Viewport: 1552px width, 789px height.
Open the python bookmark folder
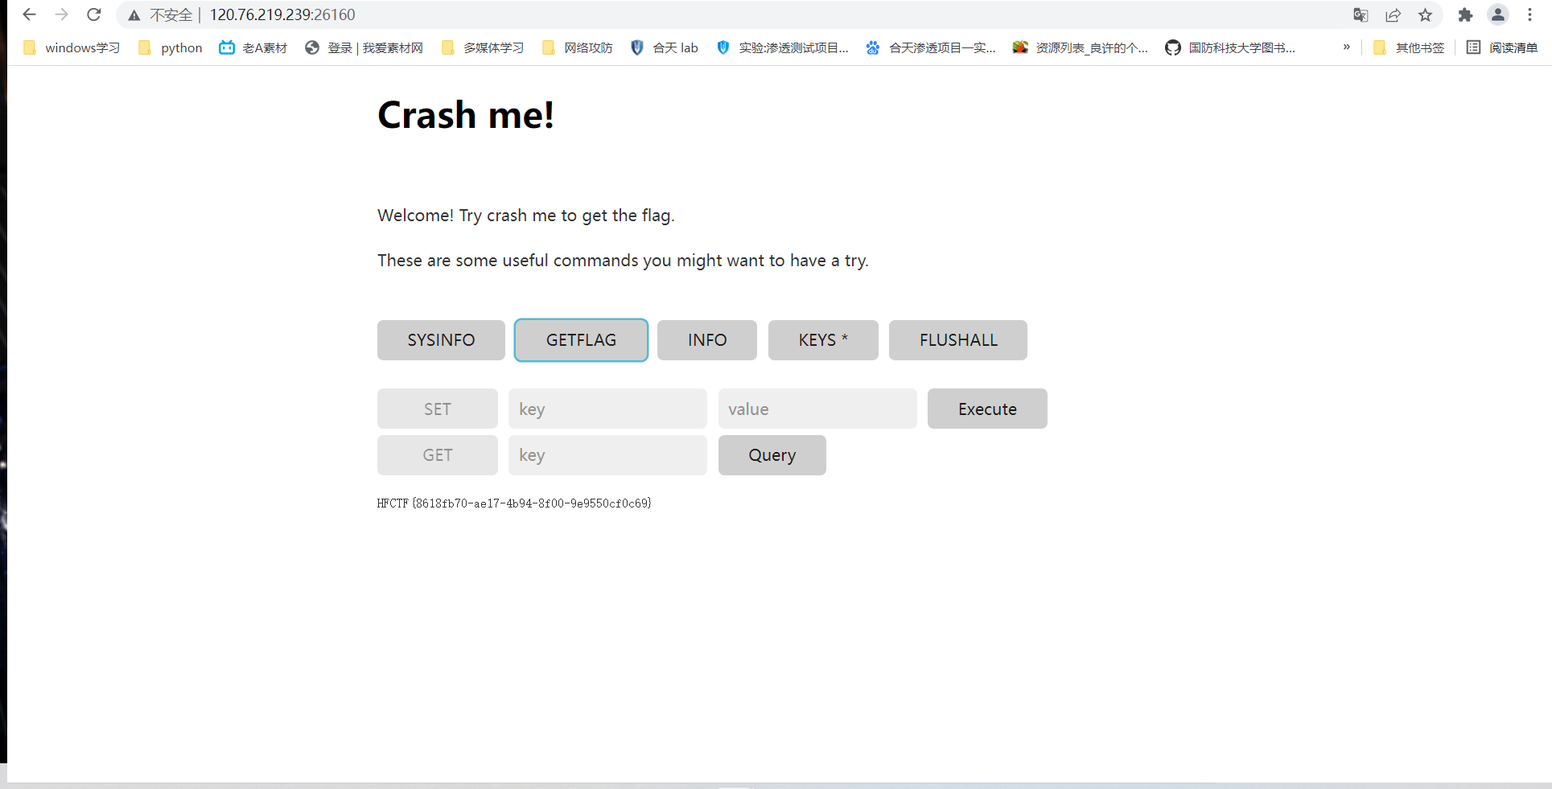(171, 47)
